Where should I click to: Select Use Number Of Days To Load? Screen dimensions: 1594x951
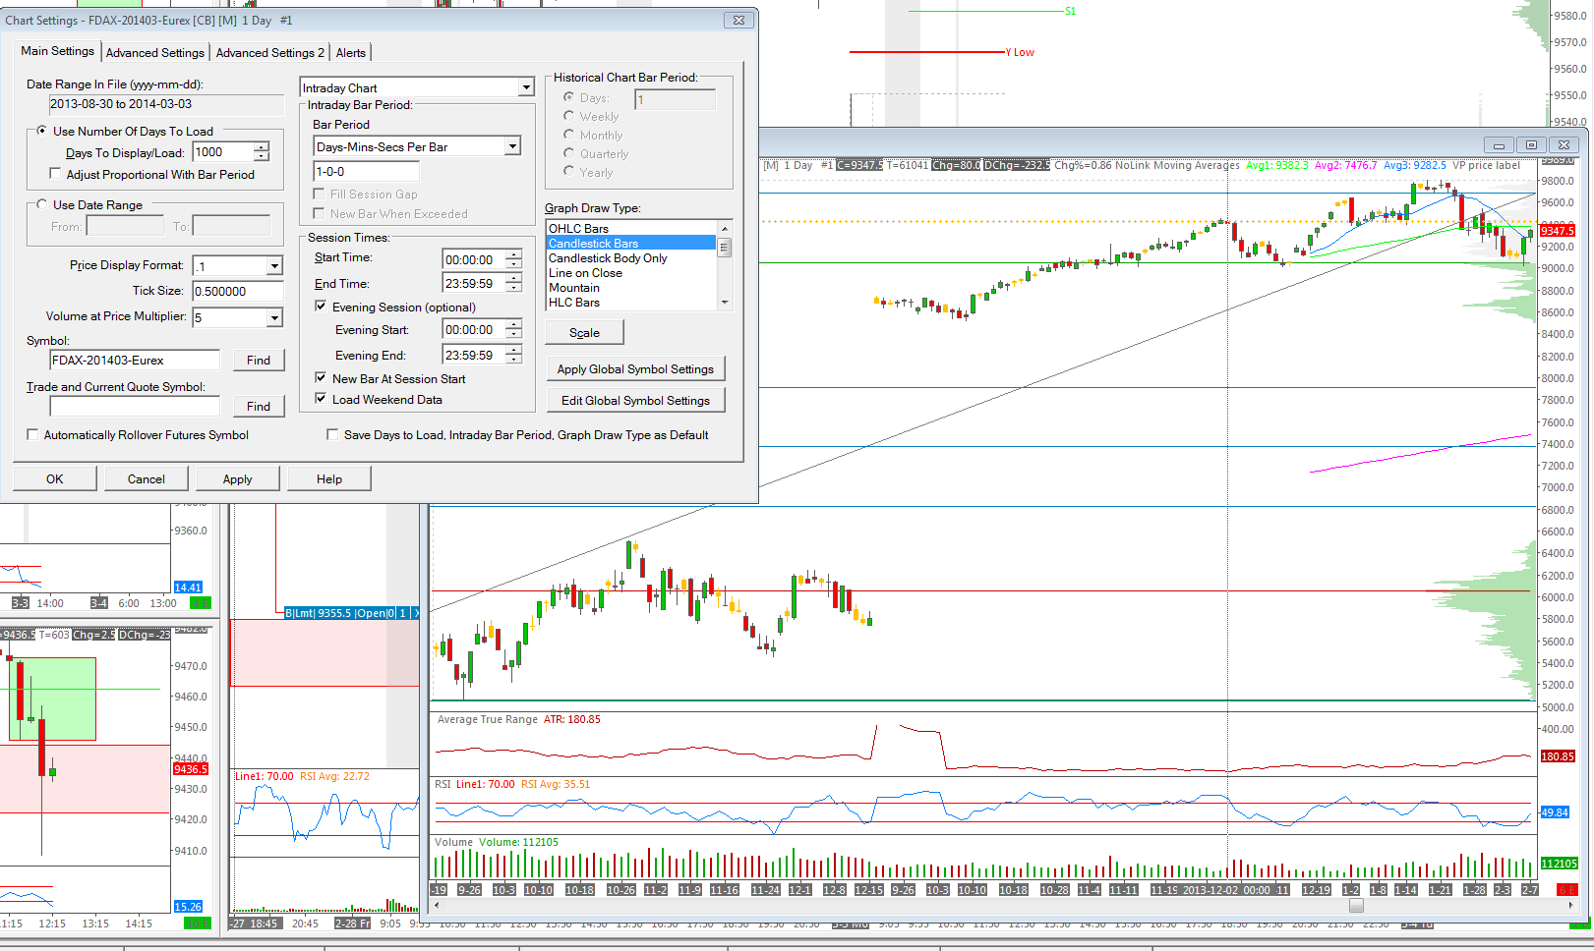pyautogui.click(x=41, y=131)
